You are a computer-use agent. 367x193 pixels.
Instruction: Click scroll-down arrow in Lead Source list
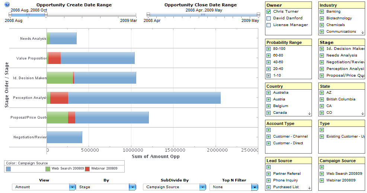(309, 188)
